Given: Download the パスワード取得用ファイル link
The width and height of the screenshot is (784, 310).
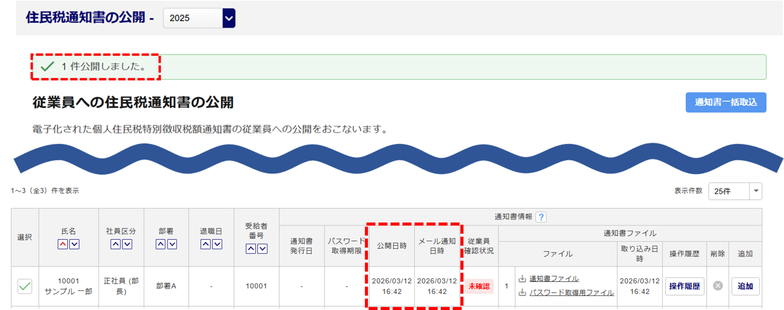Looking at the screenshot, I should coord(571,293).
